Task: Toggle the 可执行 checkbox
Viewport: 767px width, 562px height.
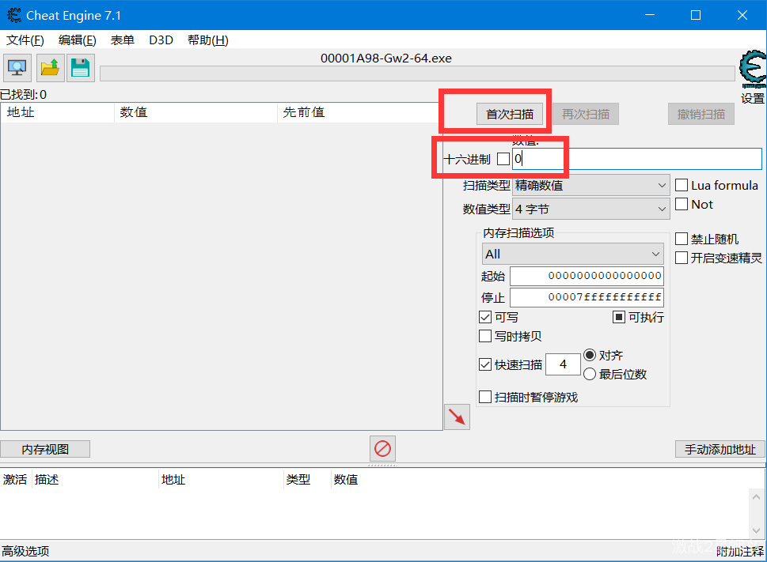Action: 619,318
